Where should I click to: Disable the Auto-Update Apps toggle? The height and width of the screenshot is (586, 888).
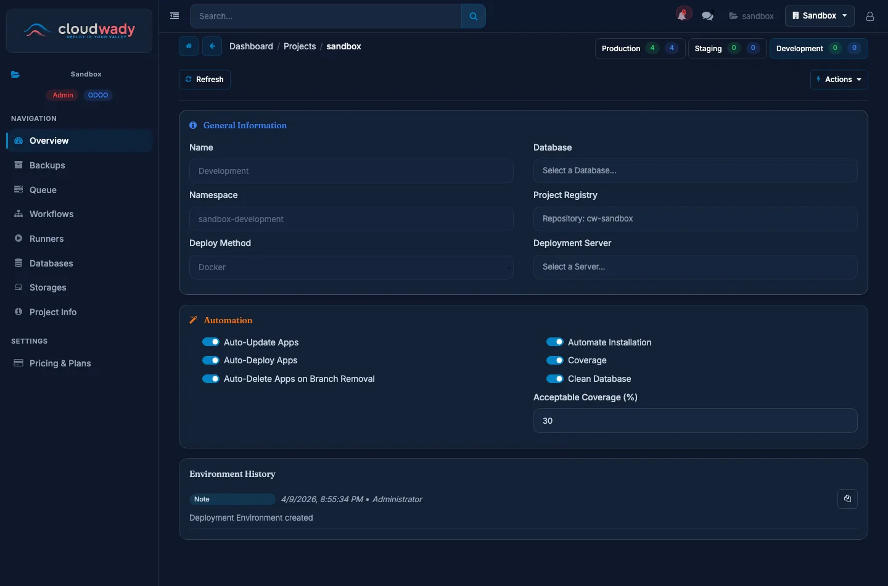(x=211, y=342)
